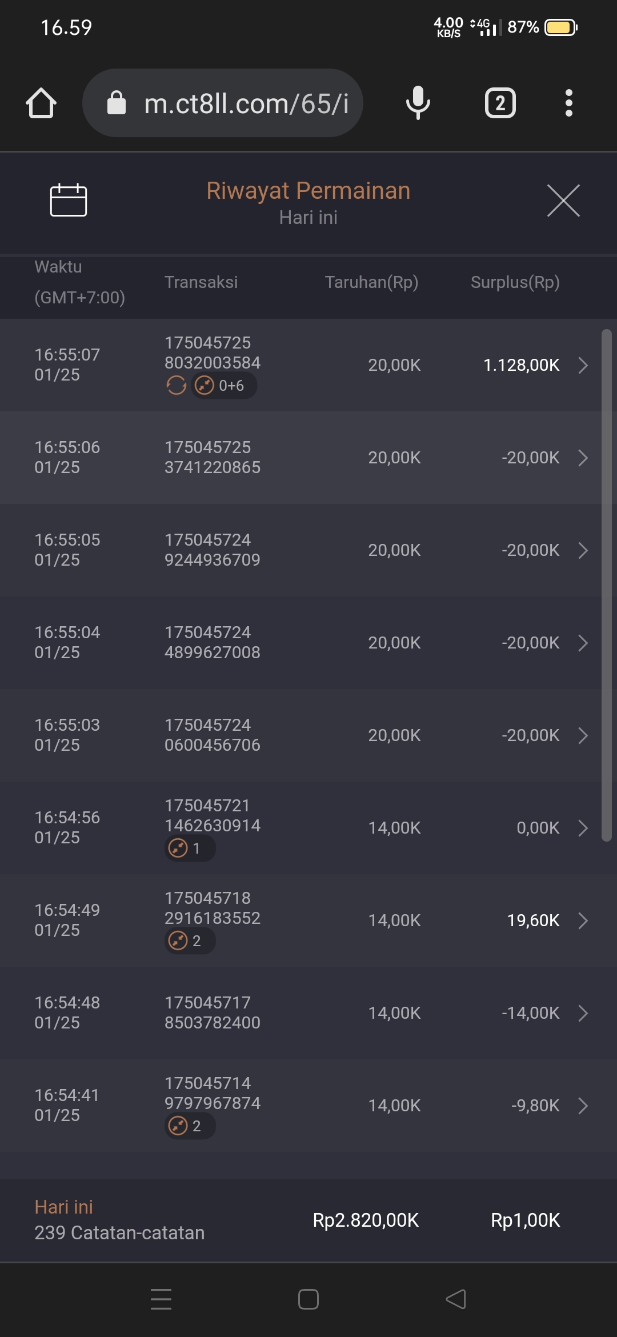Image resolution: width=617 pixels, height=1337 pixels.
Task: Open details chevron for the -9,80K row
Action: click(583, 1106)
